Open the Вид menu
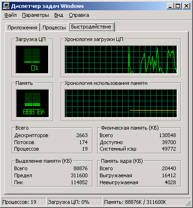193x208 pixels. [58, 15]
